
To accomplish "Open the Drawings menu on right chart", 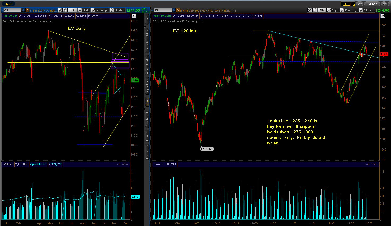I will pyautogui.click(x=349, y=10).
